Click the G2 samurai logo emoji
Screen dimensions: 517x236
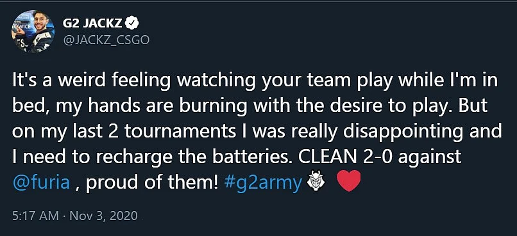(316, 182)
